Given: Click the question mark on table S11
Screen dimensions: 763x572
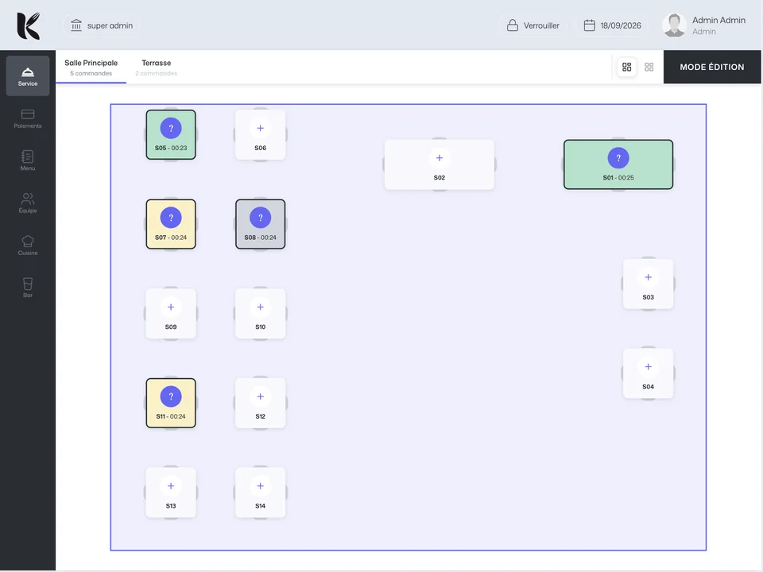Looking at the screenshot, I should click(171, 396).
